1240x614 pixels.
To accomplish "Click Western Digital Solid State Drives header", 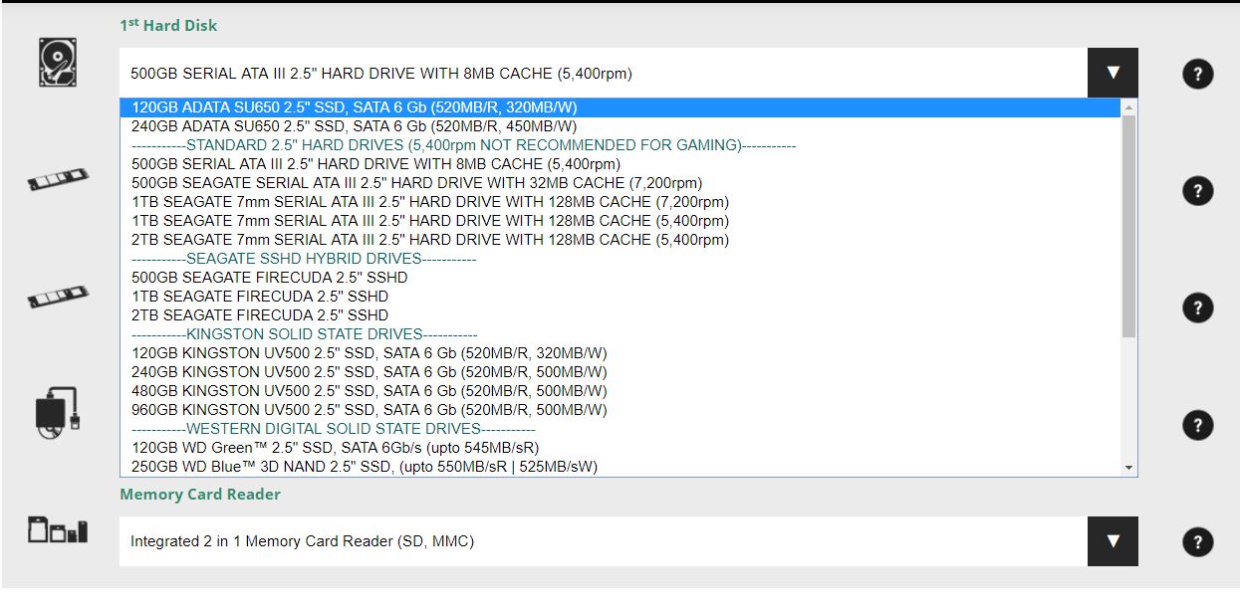I will (334, 429).
